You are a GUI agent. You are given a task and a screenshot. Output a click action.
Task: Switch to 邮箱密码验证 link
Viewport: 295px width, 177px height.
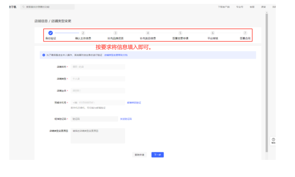(x=134, y=103)
